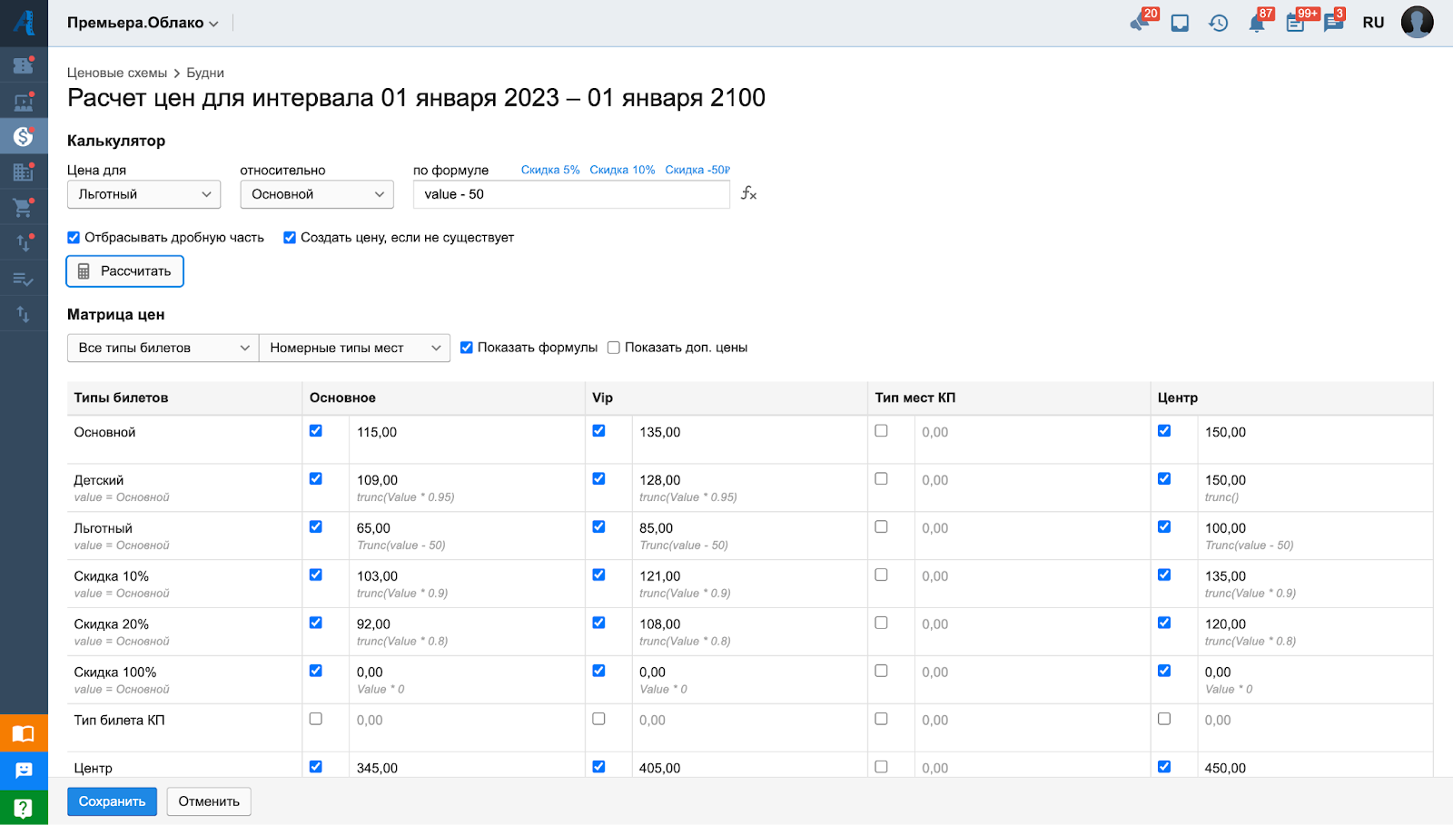
Task: Open the 'Все типы билетов' dropdown
Action: tap(163, 348)
